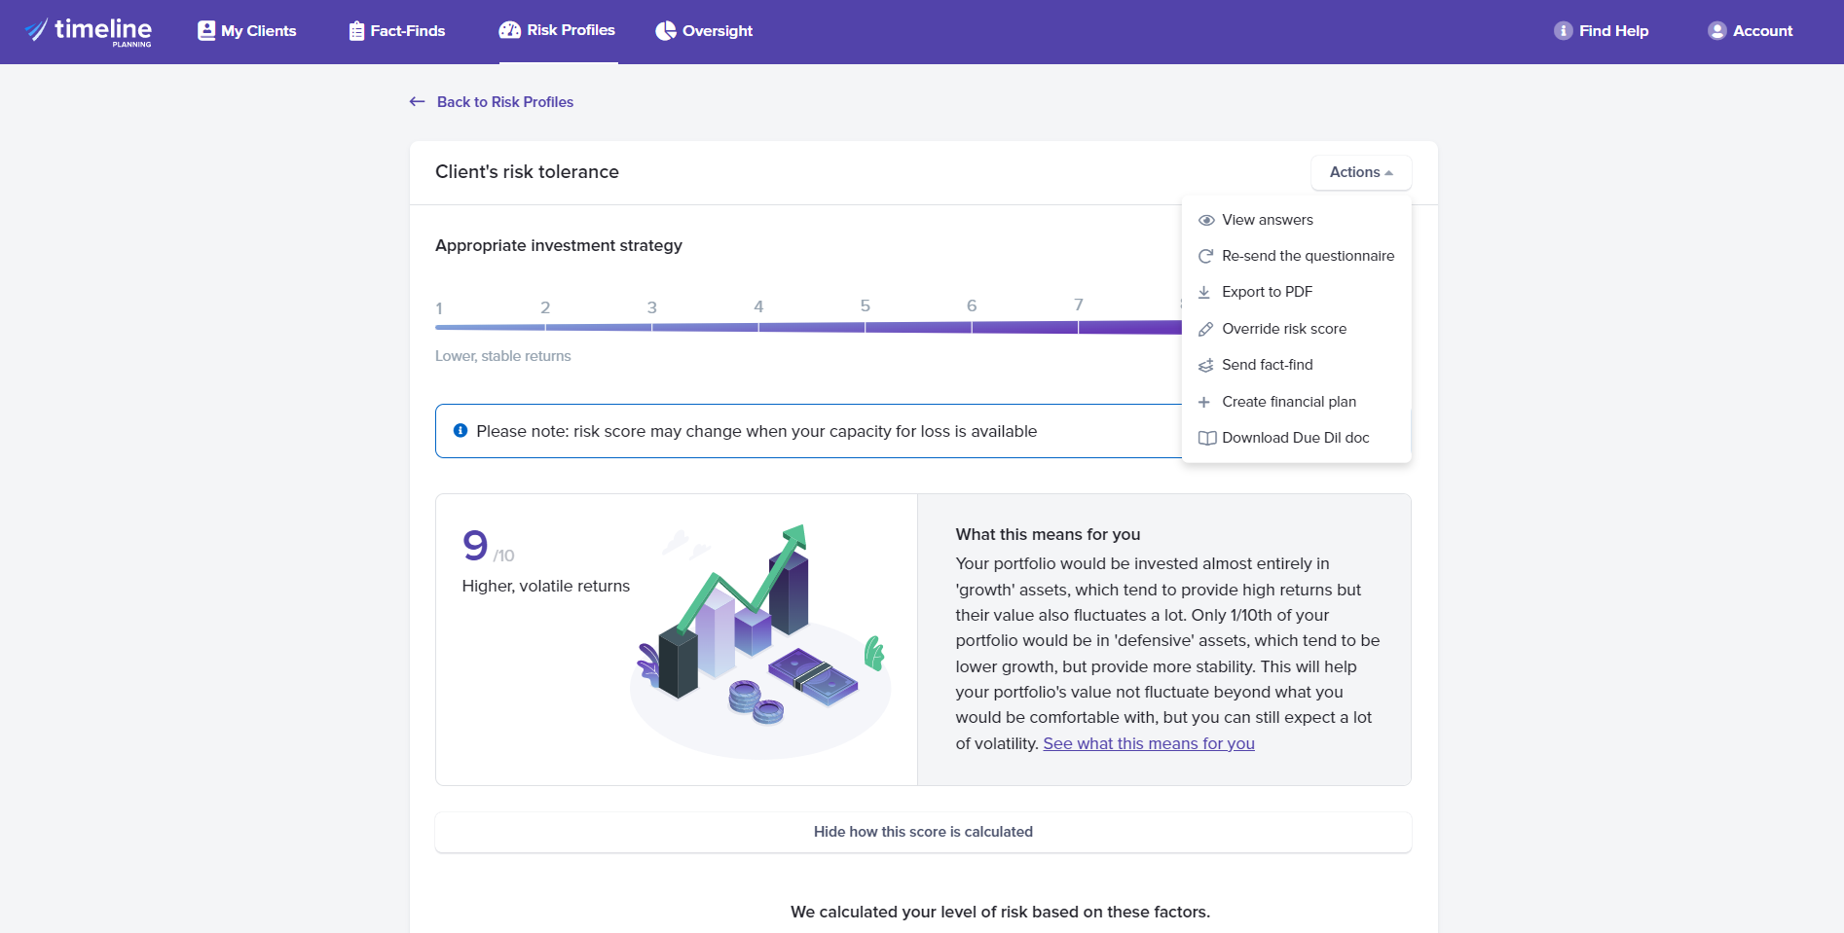Click level 5 on the investment strategy scale

coord(865,306)
